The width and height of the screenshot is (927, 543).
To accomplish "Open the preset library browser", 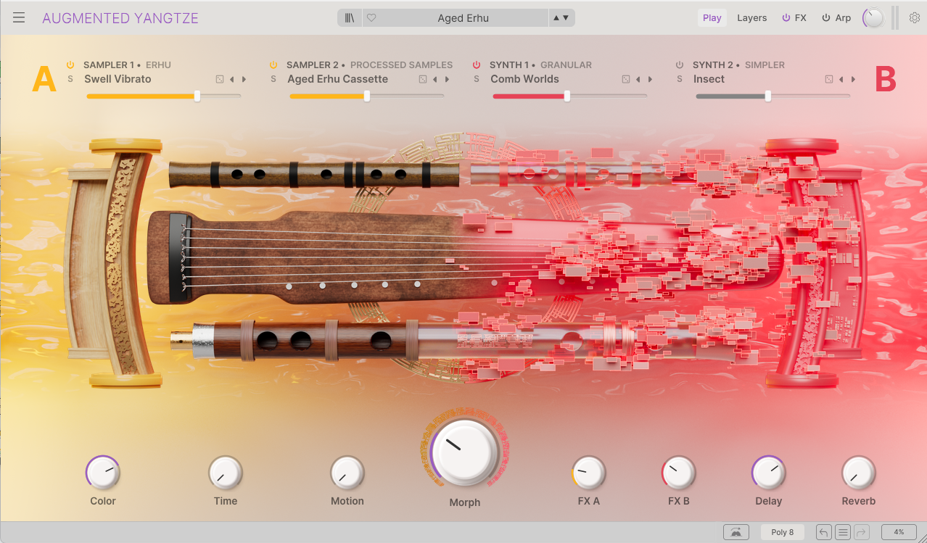I will pos(350,18).
